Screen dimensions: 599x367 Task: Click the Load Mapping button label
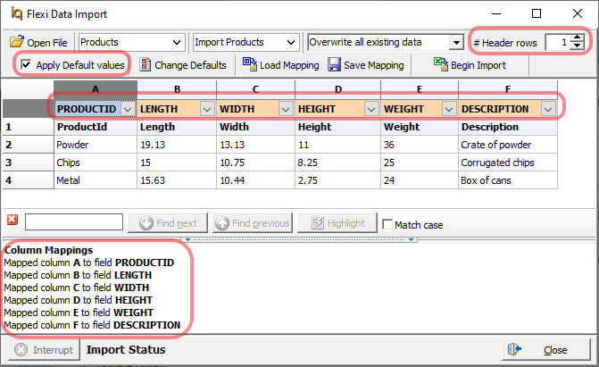(x=289, y=65)
